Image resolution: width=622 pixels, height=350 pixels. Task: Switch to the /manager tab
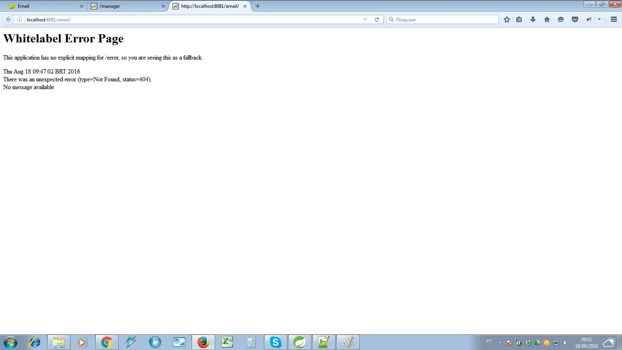click(124, 6)
